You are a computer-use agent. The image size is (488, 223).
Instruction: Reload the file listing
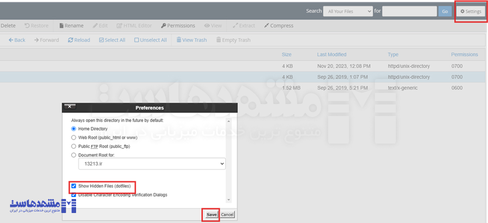pos(79,40)
